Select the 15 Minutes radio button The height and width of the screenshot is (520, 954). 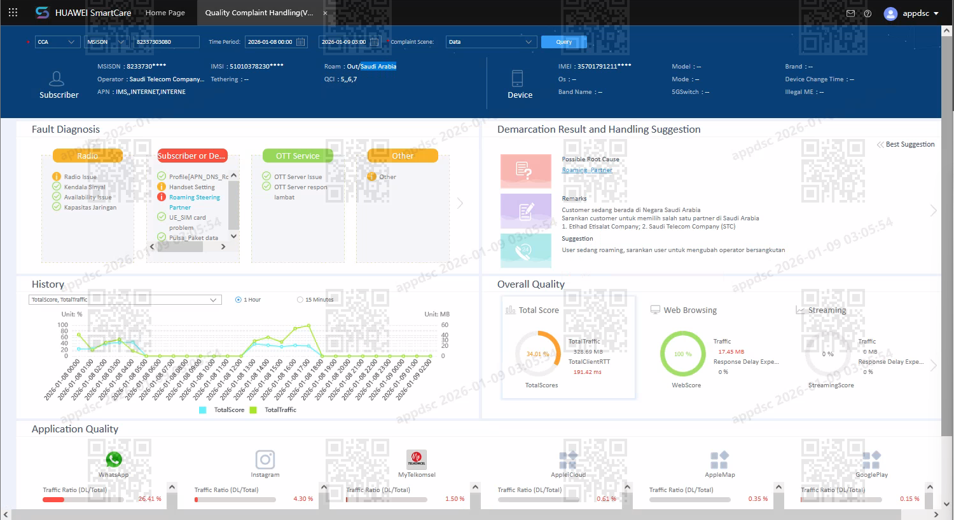300,300
